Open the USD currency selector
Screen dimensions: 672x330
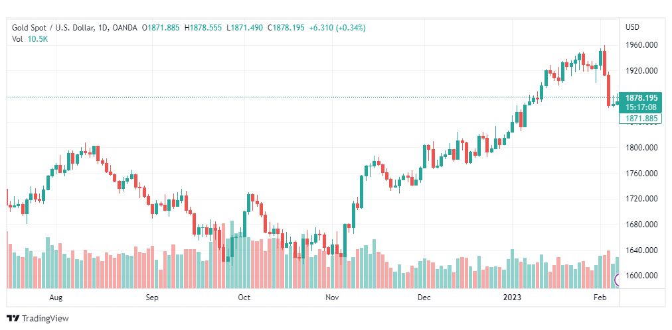(x=632, y=27)
